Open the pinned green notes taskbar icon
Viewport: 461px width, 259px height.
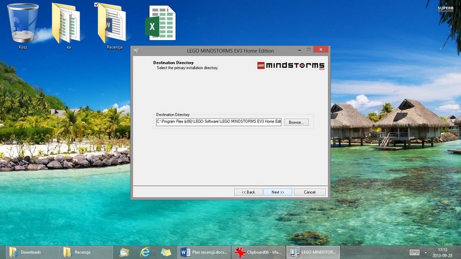[x=166, y=252]
